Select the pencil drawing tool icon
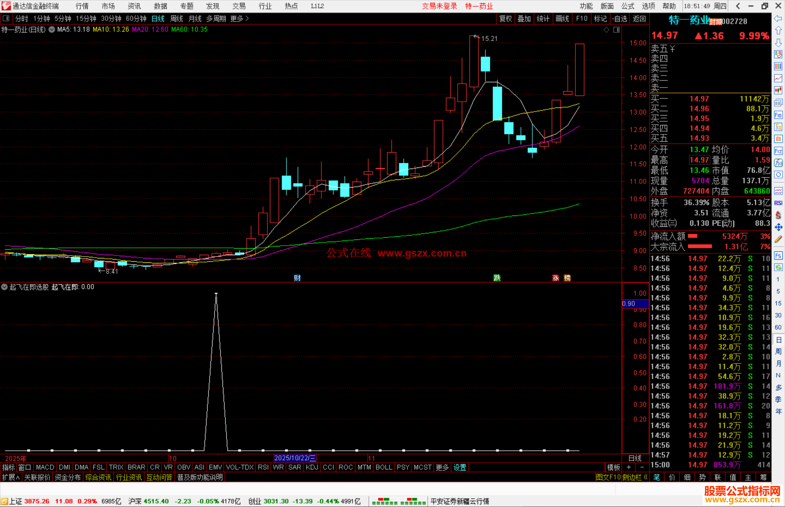 778,239
